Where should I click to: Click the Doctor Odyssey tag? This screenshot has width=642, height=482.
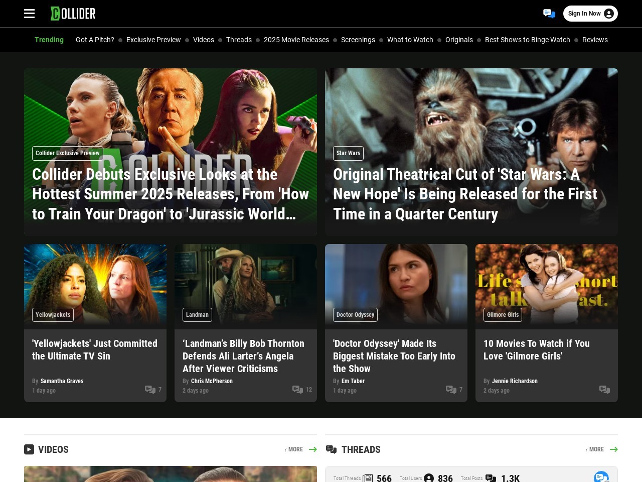coord(355,315)
